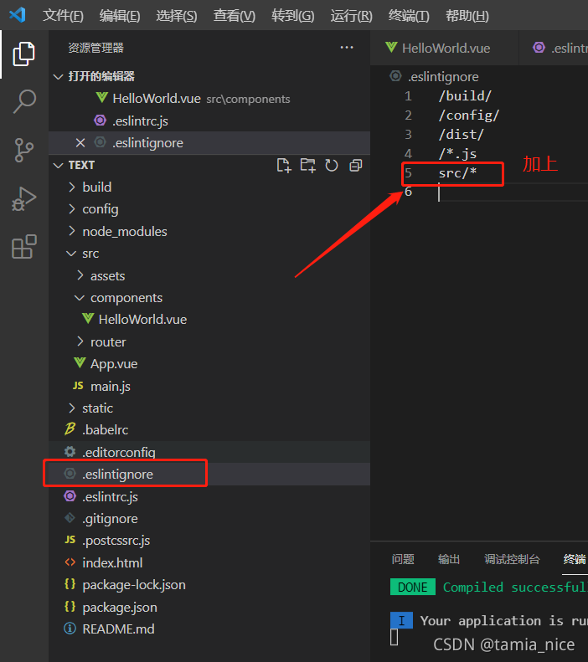Open the 转到(G) menu
This screenshot has width=588, height=662.
tap(292, 16)
